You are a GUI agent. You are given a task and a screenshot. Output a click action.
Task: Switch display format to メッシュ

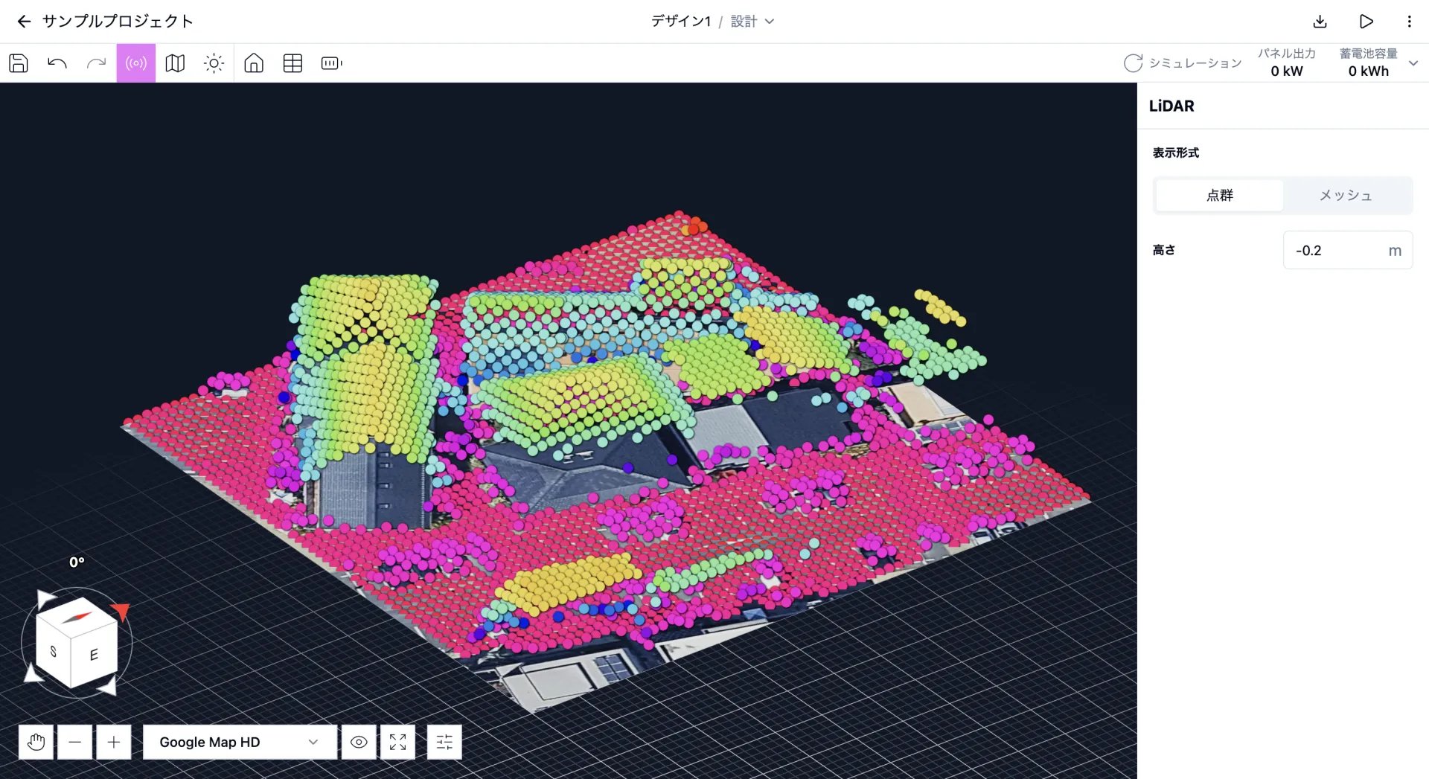coord(1346,195)
